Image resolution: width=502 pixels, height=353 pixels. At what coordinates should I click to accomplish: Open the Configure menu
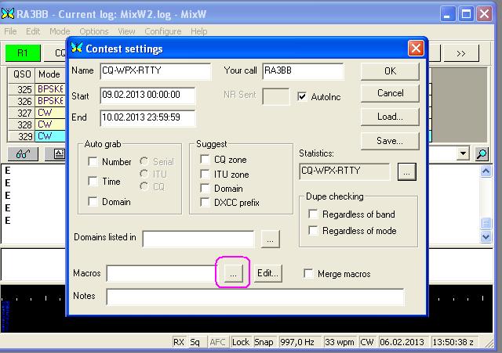click(162, 31)
